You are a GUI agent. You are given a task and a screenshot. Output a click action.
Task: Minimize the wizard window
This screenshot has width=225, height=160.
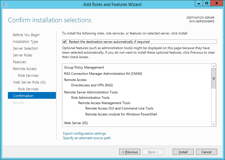[199, 3]
